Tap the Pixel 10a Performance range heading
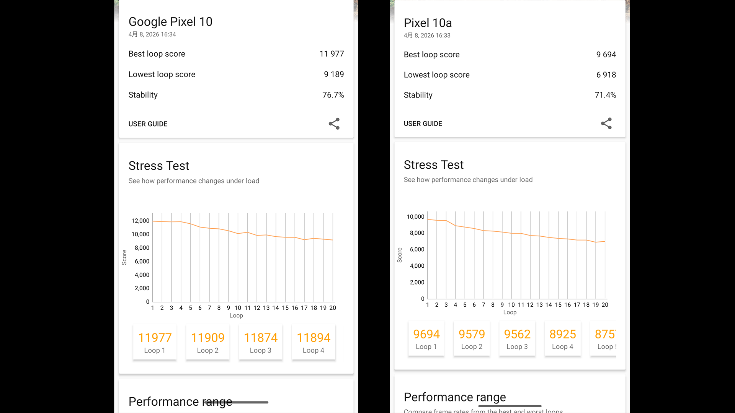Screen dimensions: 735x413 454,397
